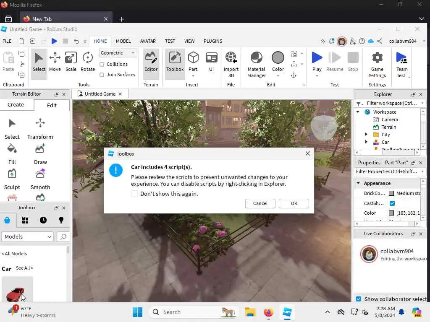Viewport: 430px width, 322px height.
Task: Click the BrickColor swatch
Action: 391,193
